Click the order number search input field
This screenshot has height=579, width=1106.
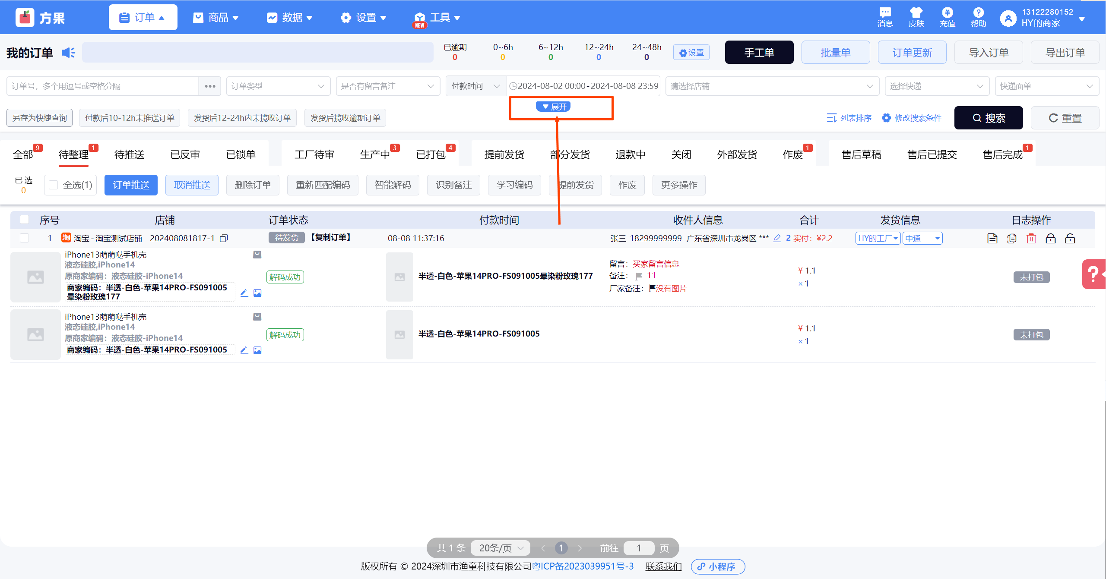[103, 86]
